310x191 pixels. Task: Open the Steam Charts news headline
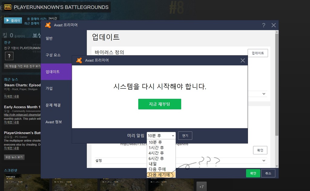pyautogui.click(x=22, y=85)
